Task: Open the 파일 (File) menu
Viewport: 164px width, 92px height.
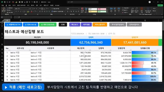Action: click(x=3, y=5)
